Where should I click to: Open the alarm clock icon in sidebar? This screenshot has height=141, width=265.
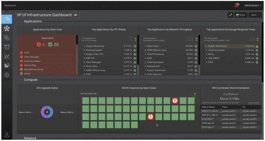pos(7,47)
